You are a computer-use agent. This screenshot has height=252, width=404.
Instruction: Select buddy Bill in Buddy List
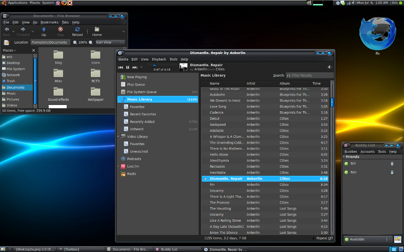click(372, 164)
